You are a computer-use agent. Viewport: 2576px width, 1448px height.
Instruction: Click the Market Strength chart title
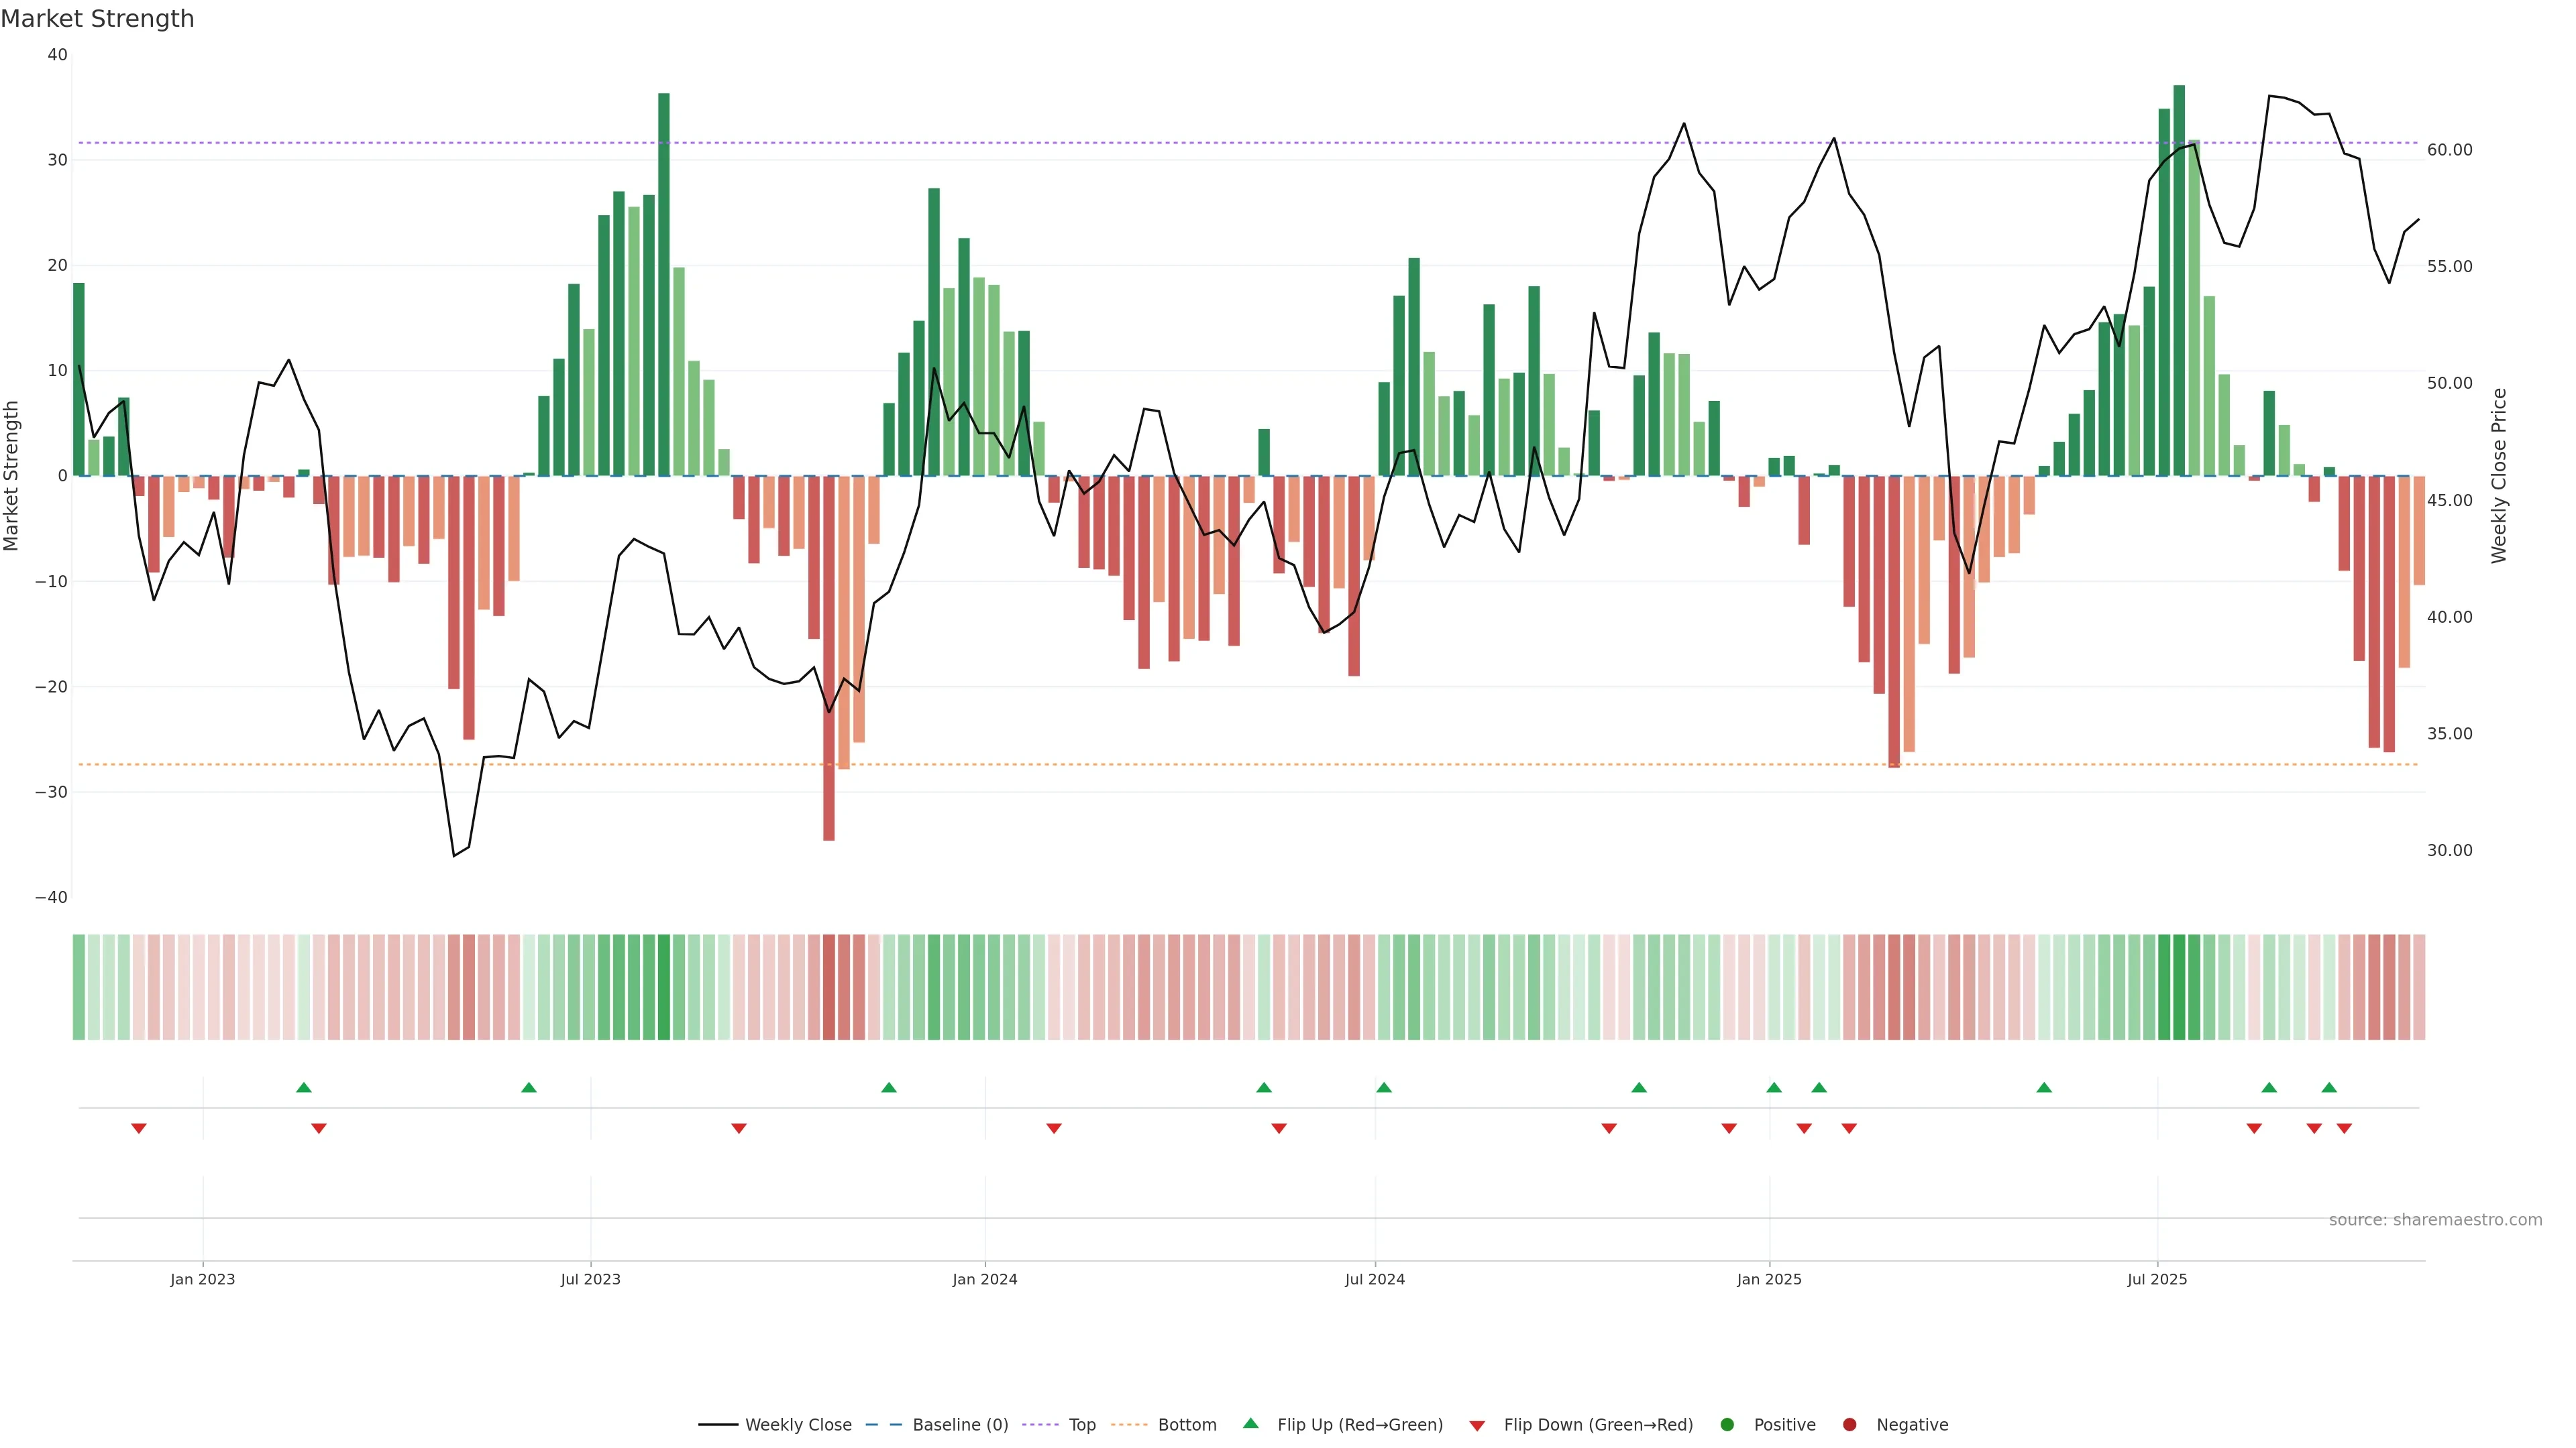[97, 19]
